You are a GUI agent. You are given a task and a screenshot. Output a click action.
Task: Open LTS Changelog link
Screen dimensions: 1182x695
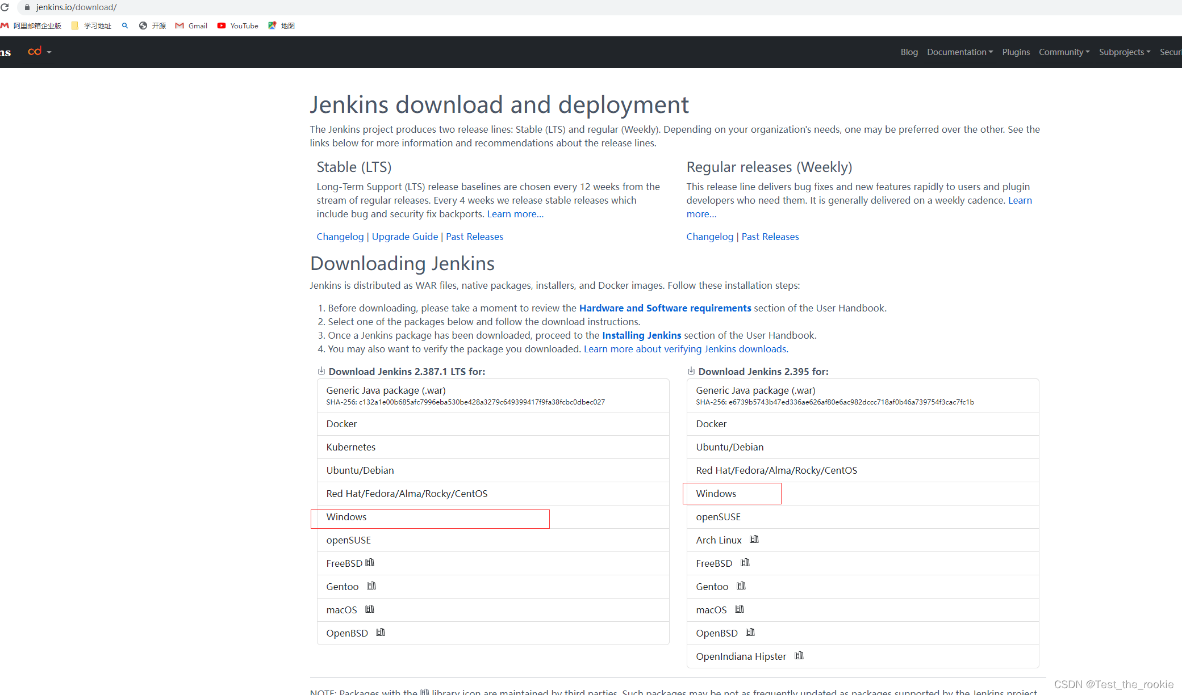point(340,237)
